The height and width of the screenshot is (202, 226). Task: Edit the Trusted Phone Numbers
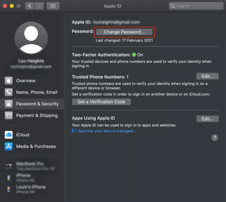[x=208, y=76]
